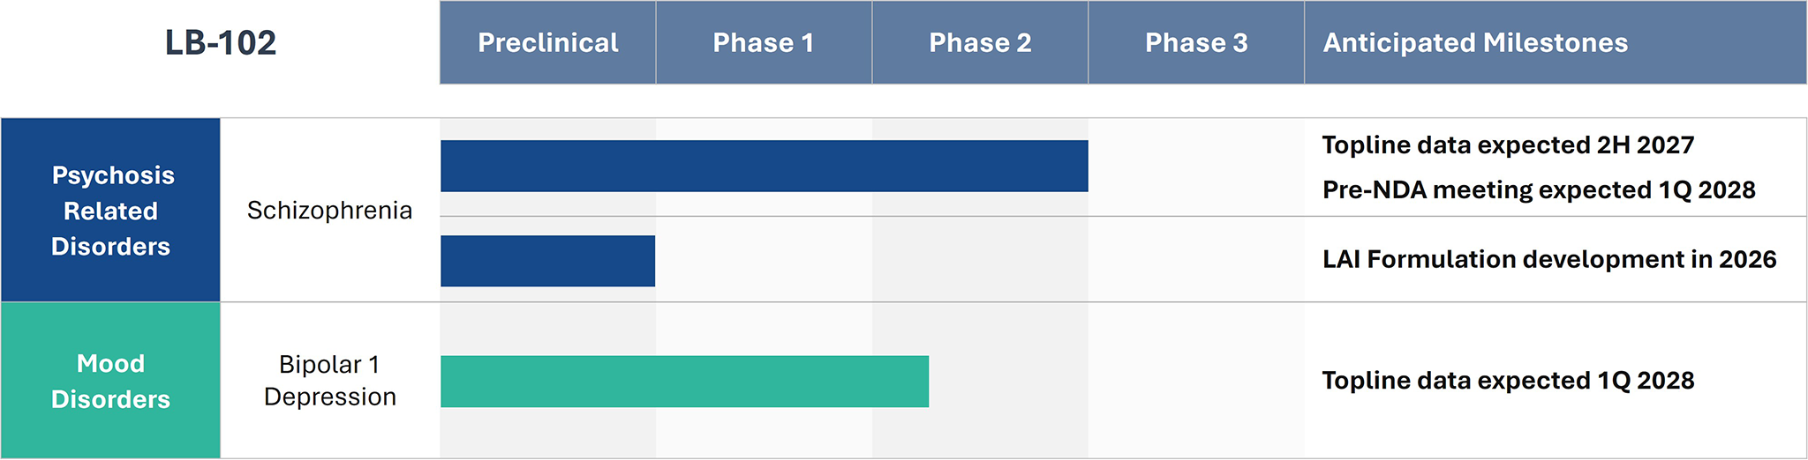Click the green Bipolar 1 Depression progress bar

684,382
